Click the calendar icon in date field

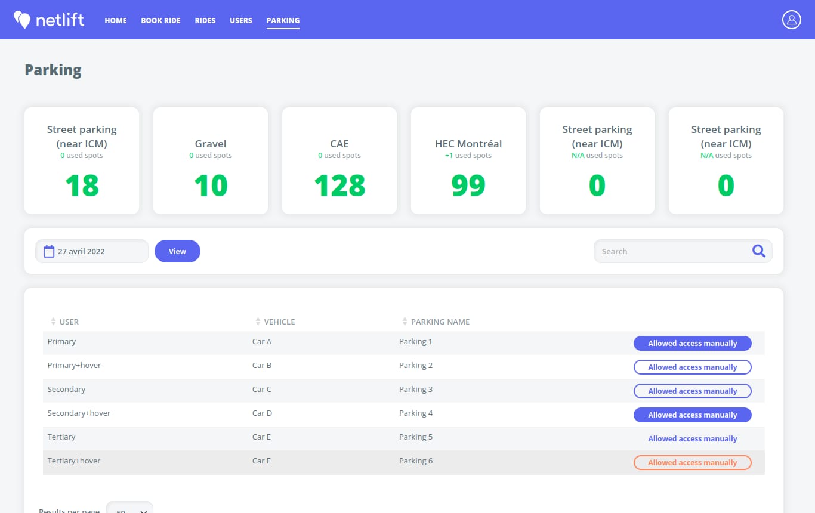click(49, 251)
